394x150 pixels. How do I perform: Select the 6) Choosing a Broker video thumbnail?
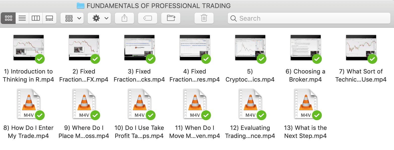point(305,48)
